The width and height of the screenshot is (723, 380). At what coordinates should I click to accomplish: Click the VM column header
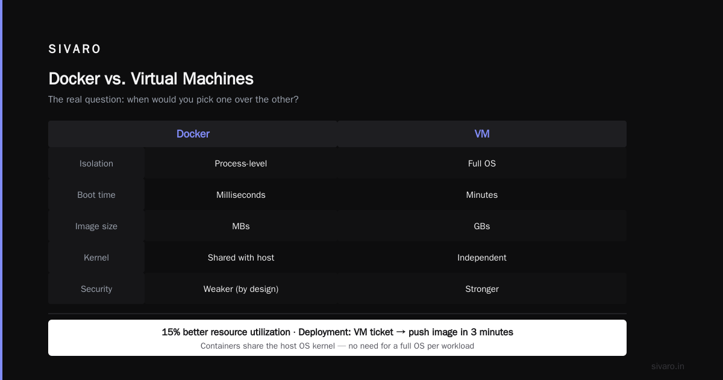(482, 134)
